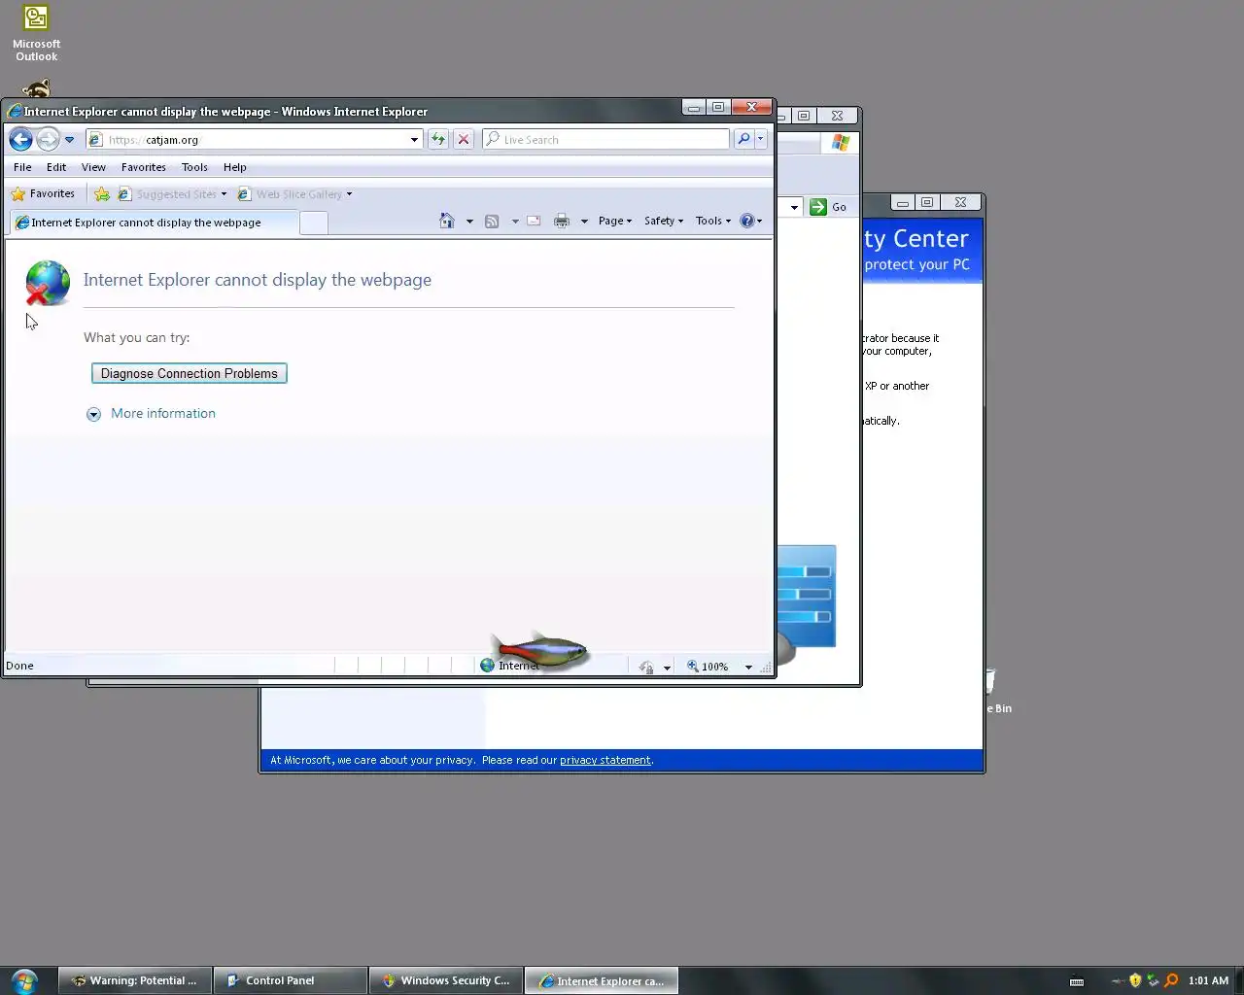Click the blue Help question mark icon
The image size is (1244, 995).
(x=746, y=221)
